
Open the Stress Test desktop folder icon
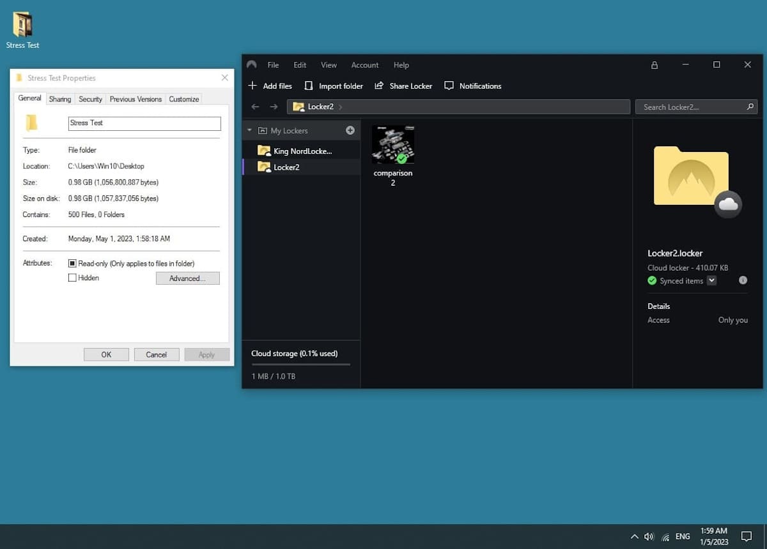pyautogui.click(x=22, y=25)
